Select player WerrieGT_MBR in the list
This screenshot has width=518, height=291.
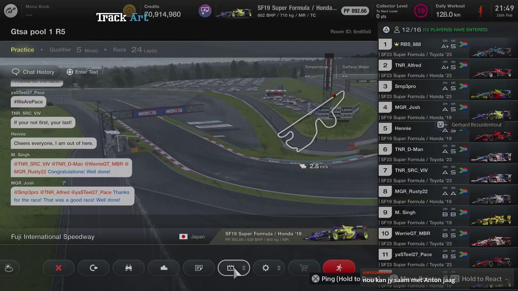coord(448,238)
